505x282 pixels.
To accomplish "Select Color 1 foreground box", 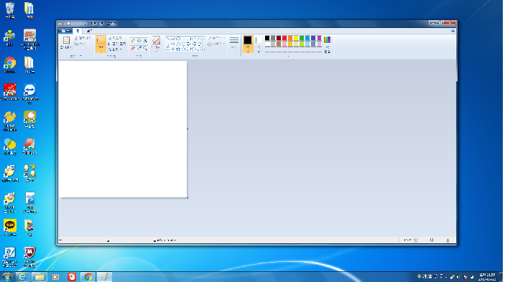I will pyautogui.click(x=248, y=44).
